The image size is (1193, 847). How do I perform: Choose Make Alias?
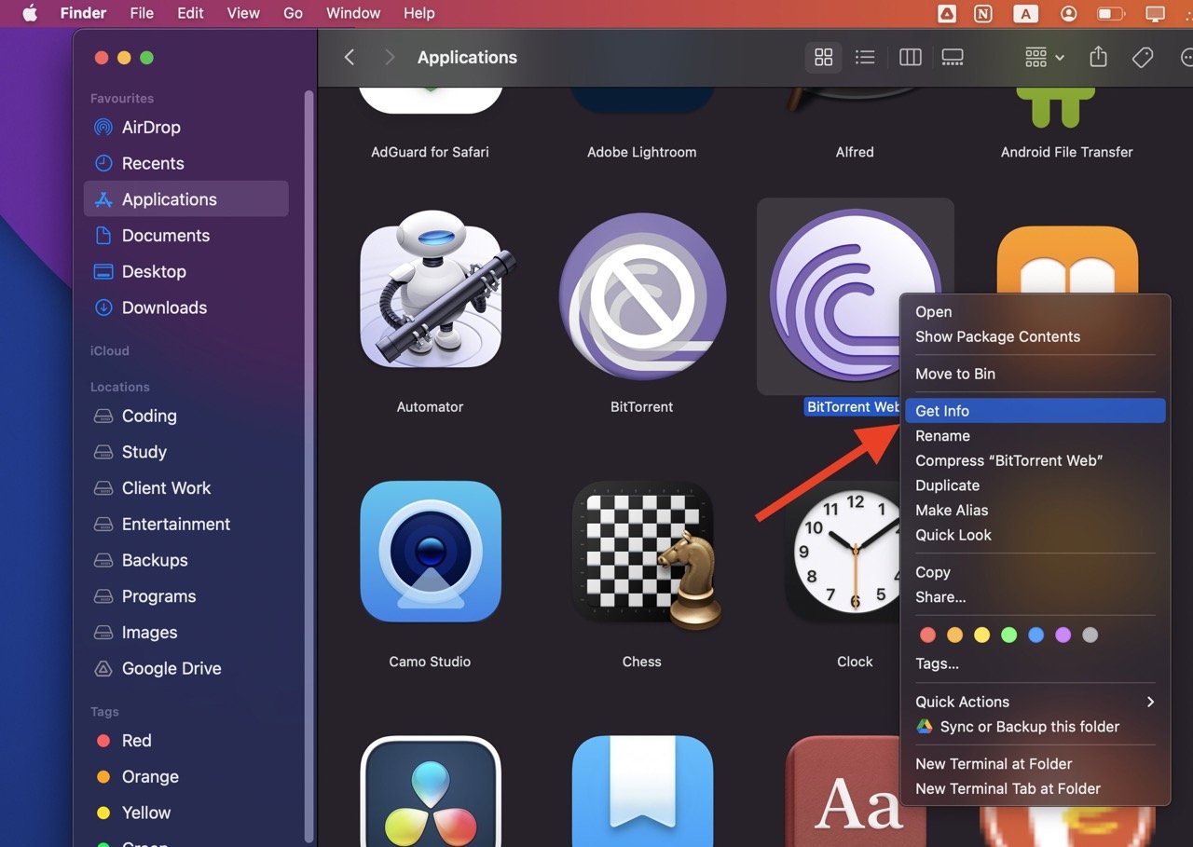1035,510
